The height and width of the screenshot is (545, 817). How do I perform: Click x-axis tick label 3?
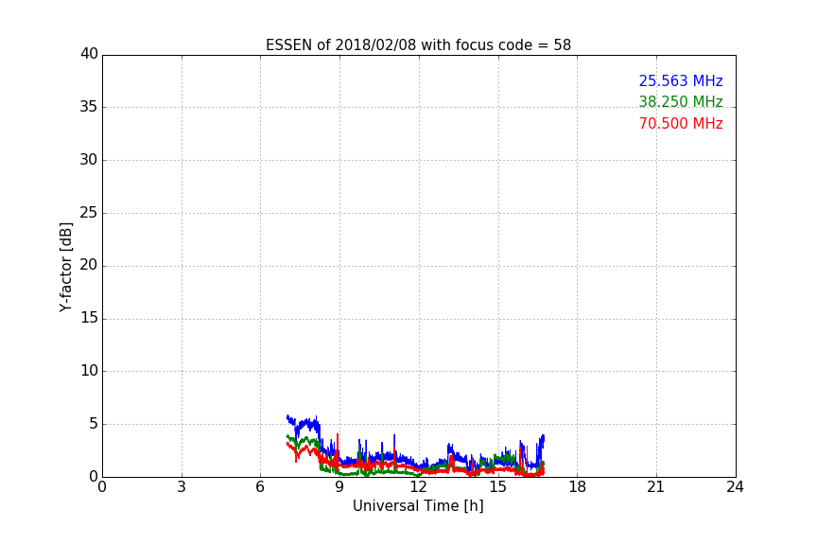182,487
